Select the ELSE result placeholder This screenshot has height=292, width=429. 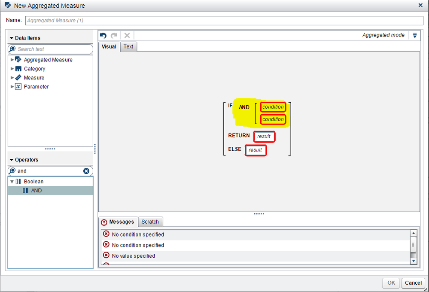point(256,150)
